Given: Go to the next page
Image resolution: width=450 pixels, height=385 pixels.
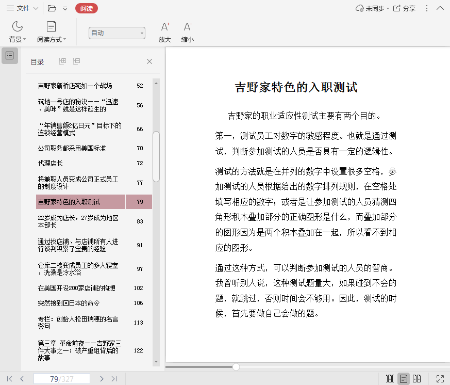Looking at the screenshot, I should pos(102,379).
